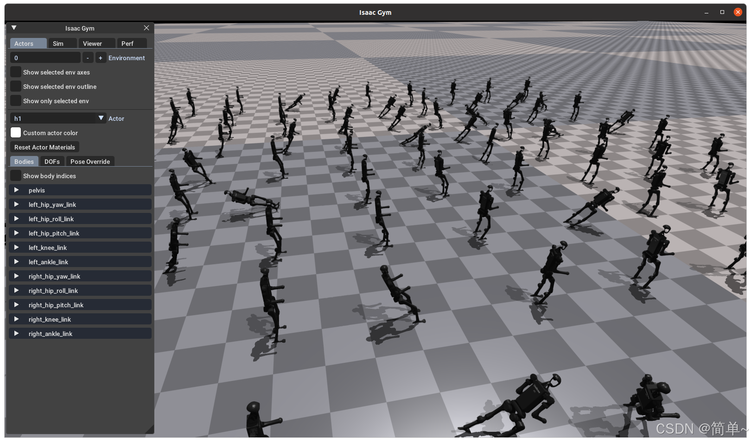The image size is (751, 442).
Task: Minimize the Isaac Gym window
Action: (706, 12)
